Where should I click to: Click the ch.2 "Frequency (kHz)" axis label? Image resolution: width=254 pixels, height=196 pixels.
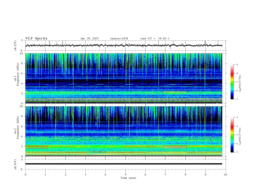(18, 127)
